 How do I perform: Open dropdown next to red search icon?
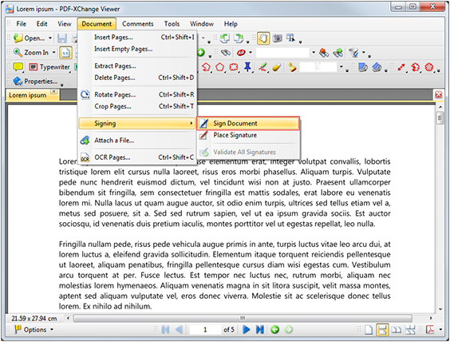pos(251,52)
